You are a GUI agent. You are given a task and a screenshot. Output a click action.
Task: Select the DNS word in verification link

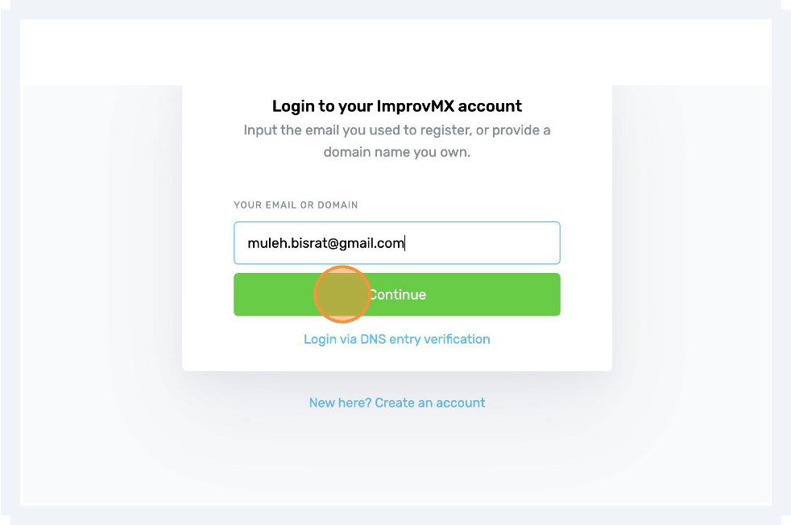click(x=373, y=339)
